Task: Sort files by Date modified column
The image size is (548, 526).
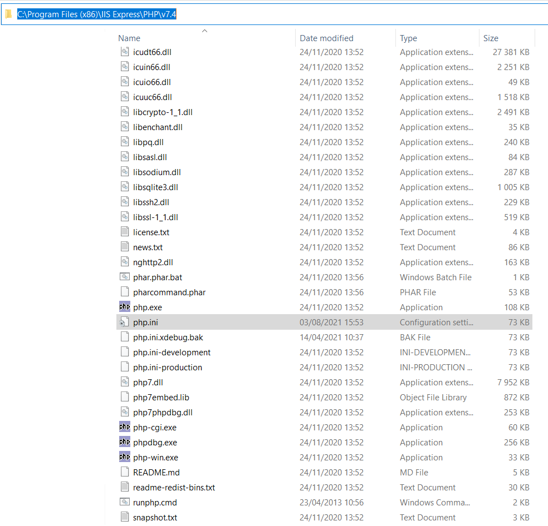Action: [x=326, y=38]
